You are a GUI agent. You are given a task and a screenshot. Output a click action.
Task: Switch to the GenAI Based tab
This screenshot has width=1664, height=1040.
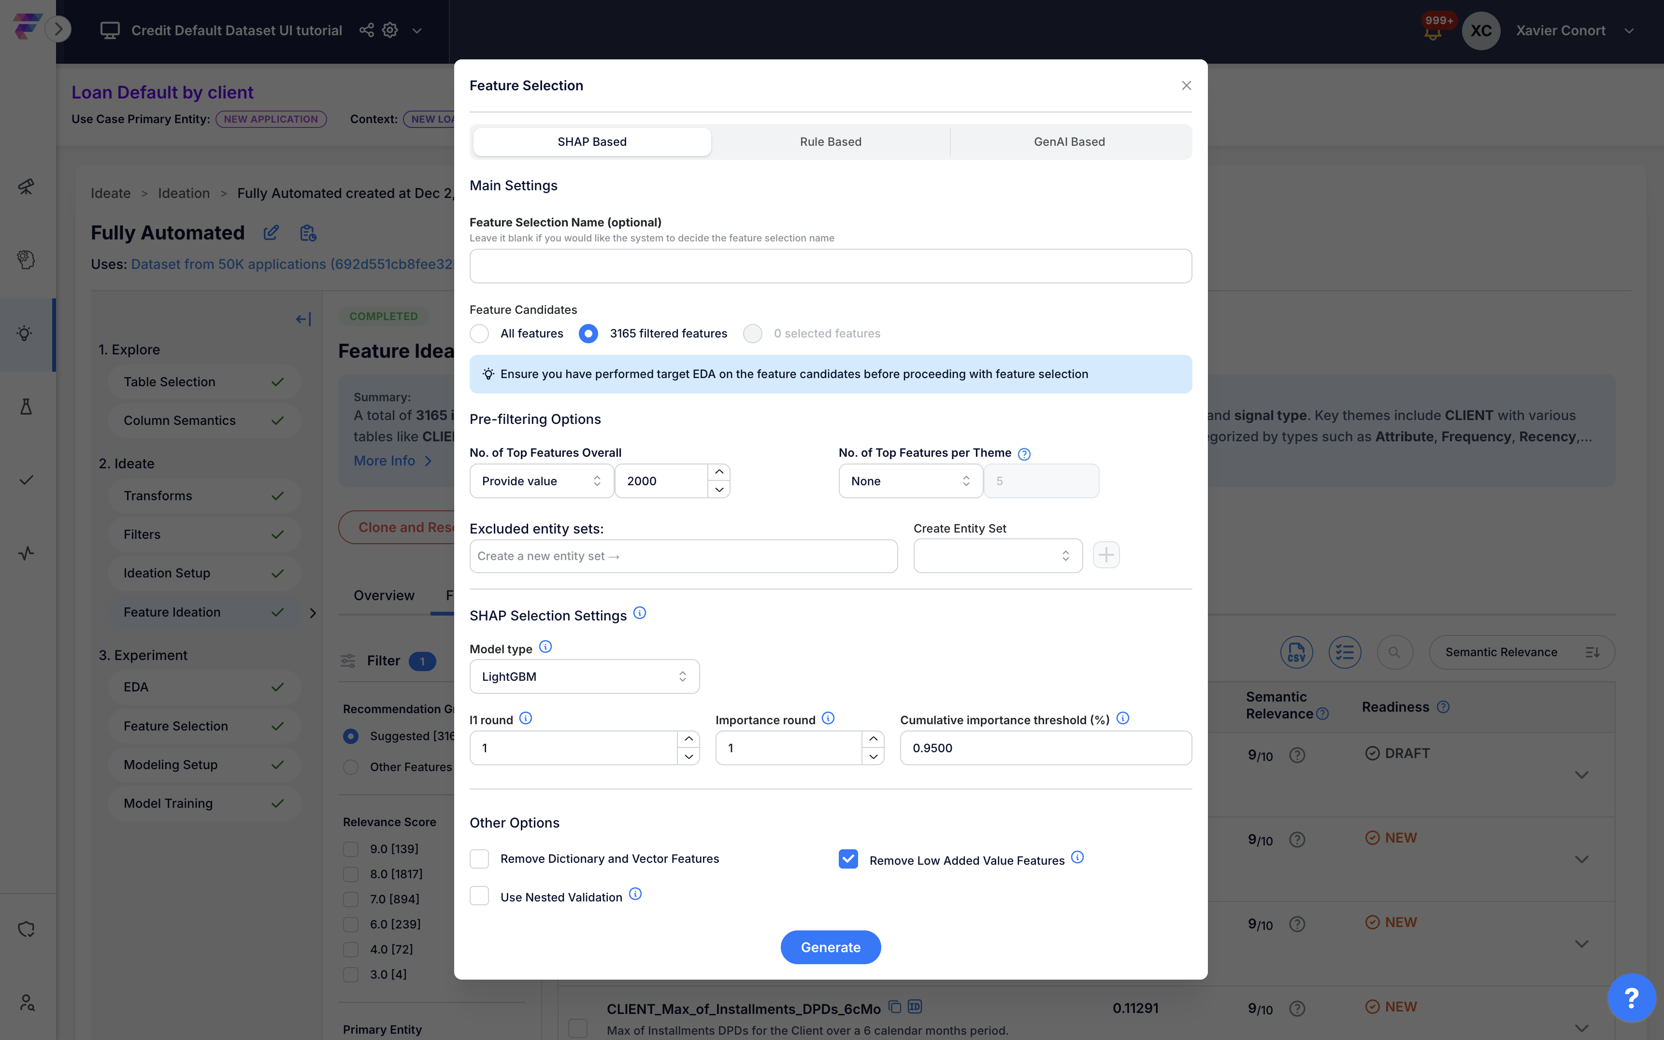(1069, 141)
